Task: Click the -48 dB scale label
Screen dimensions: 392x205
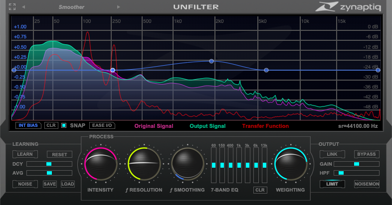Action: (x=371, y=107)
